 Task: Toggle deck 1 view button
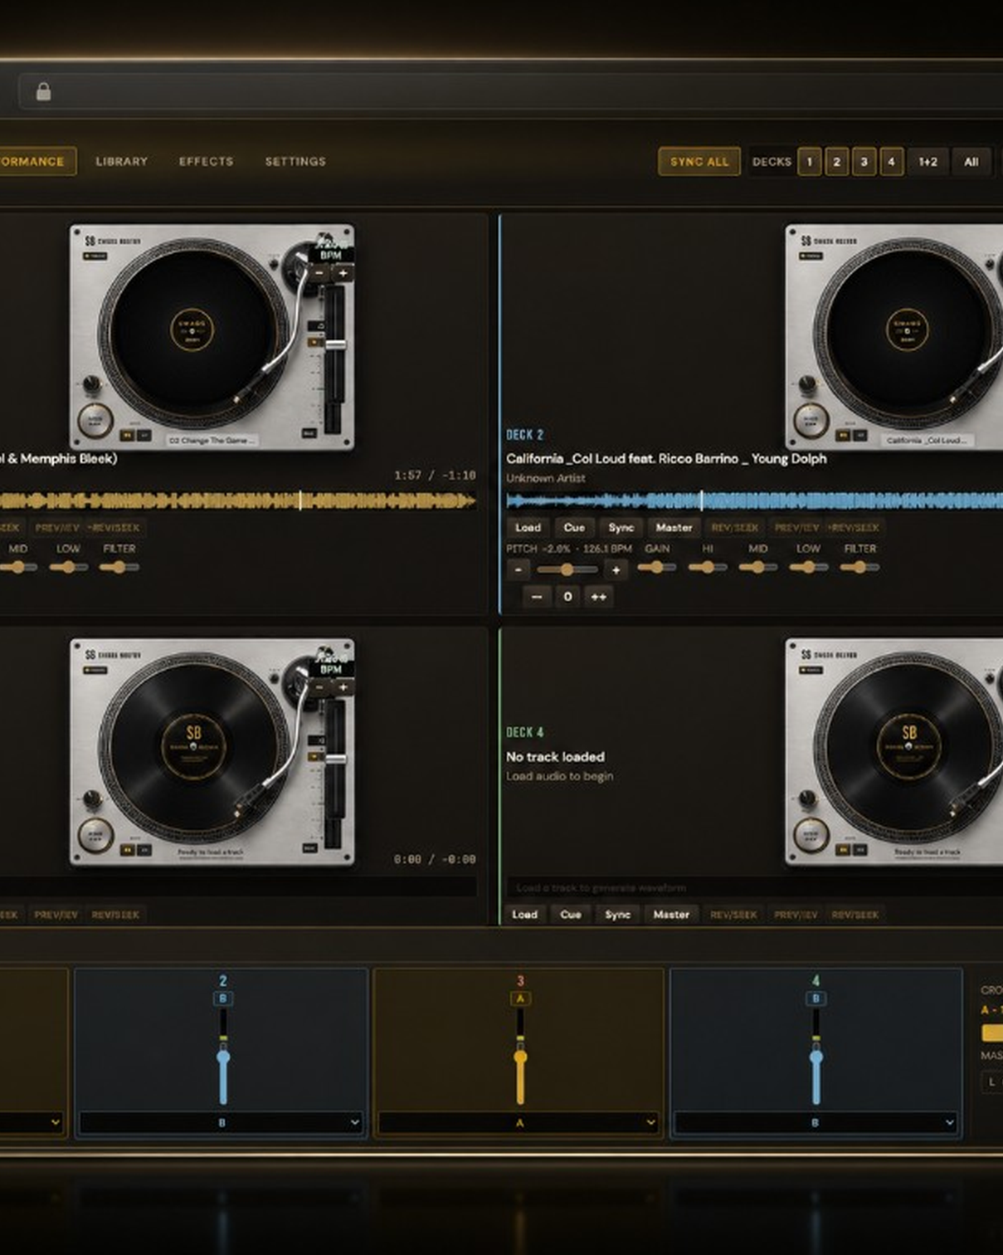810,162
